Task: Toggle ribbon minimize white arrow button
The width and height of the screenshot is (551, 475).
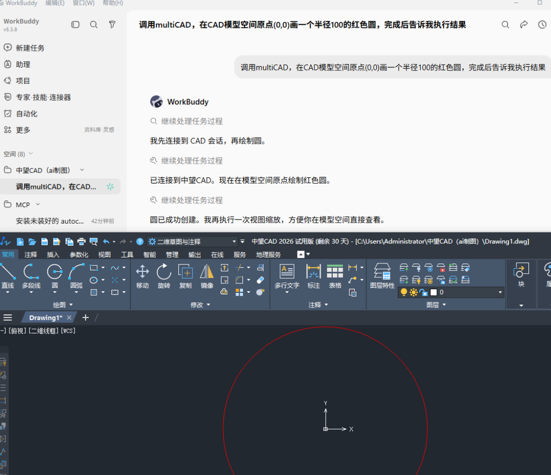Action: tap(301, 254)
